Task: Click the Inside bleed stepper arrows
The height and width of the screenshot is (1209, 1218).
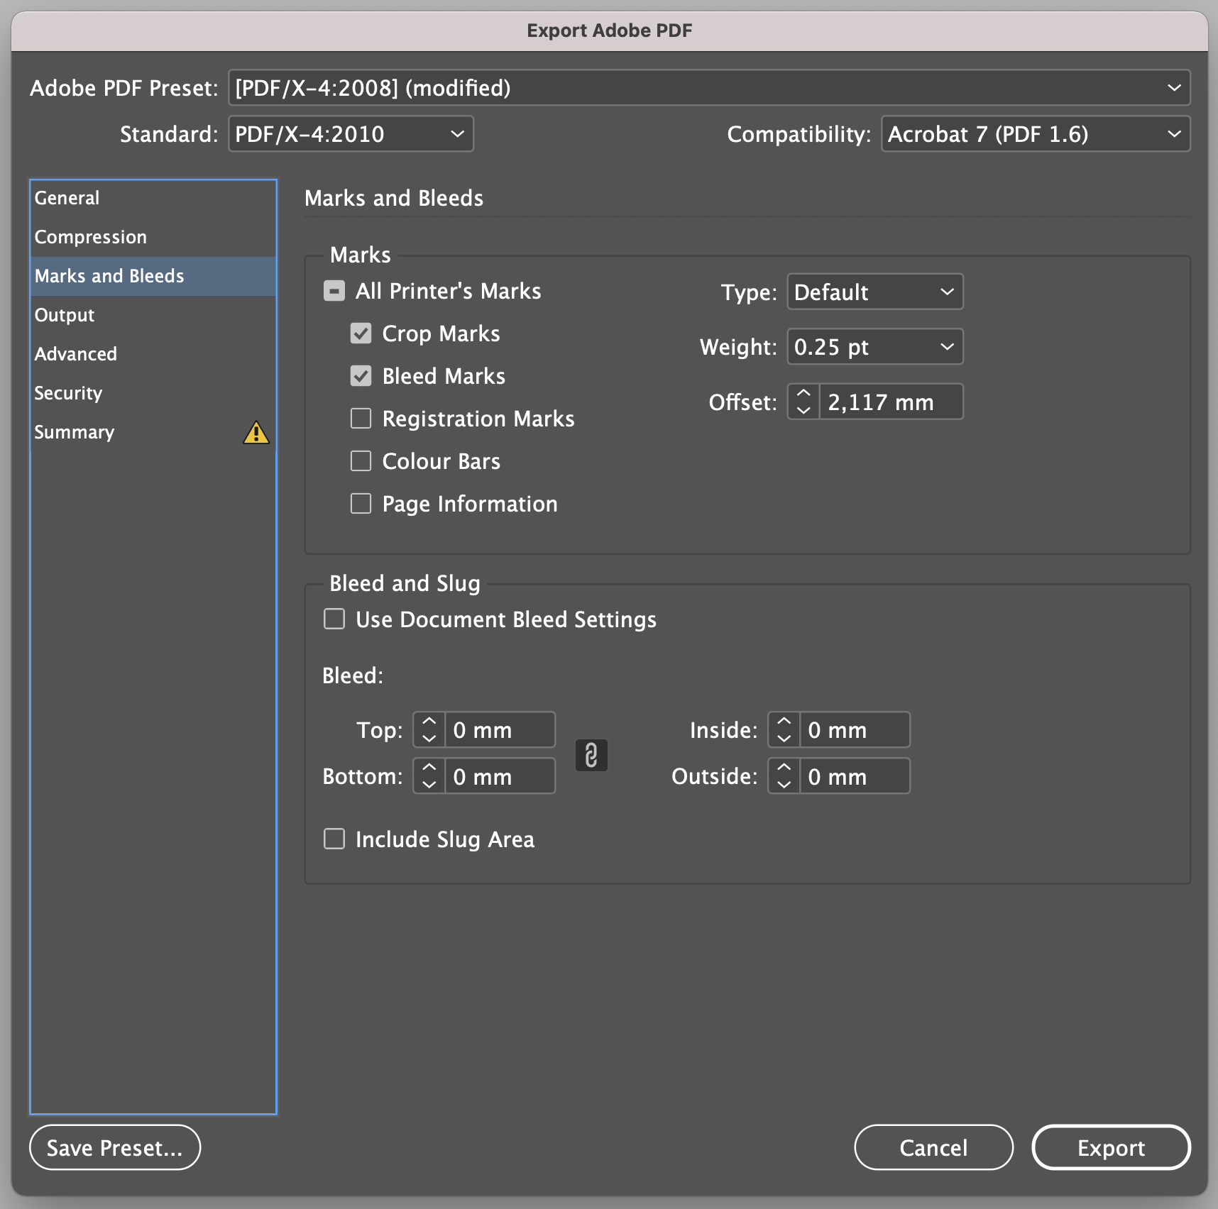Action: [x=784, y=729]
